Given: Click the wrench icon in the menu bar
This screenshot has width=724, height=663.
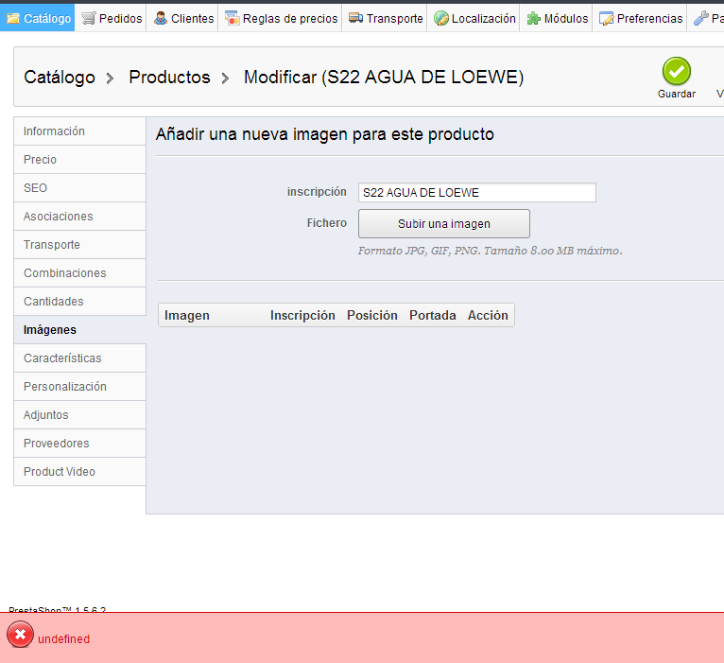Looking at the screenshot, I should (701, 18).
